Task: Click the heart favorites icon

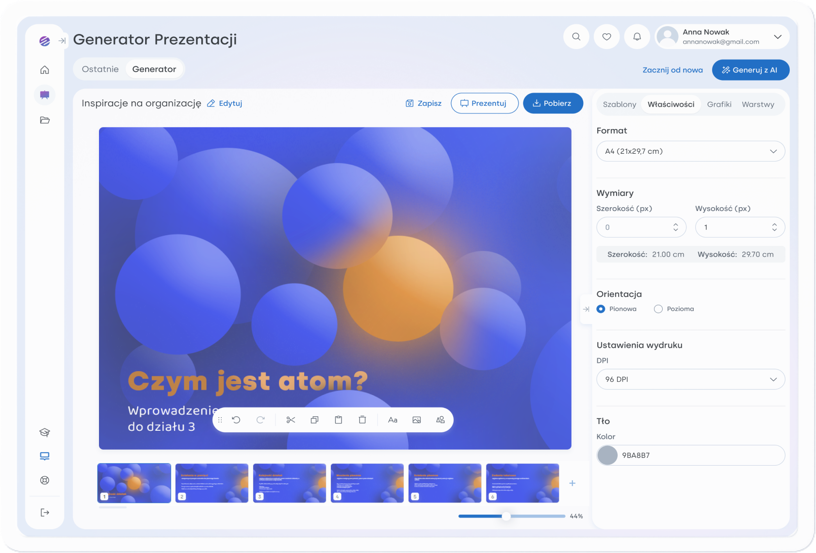Action: tap(606, 37)
